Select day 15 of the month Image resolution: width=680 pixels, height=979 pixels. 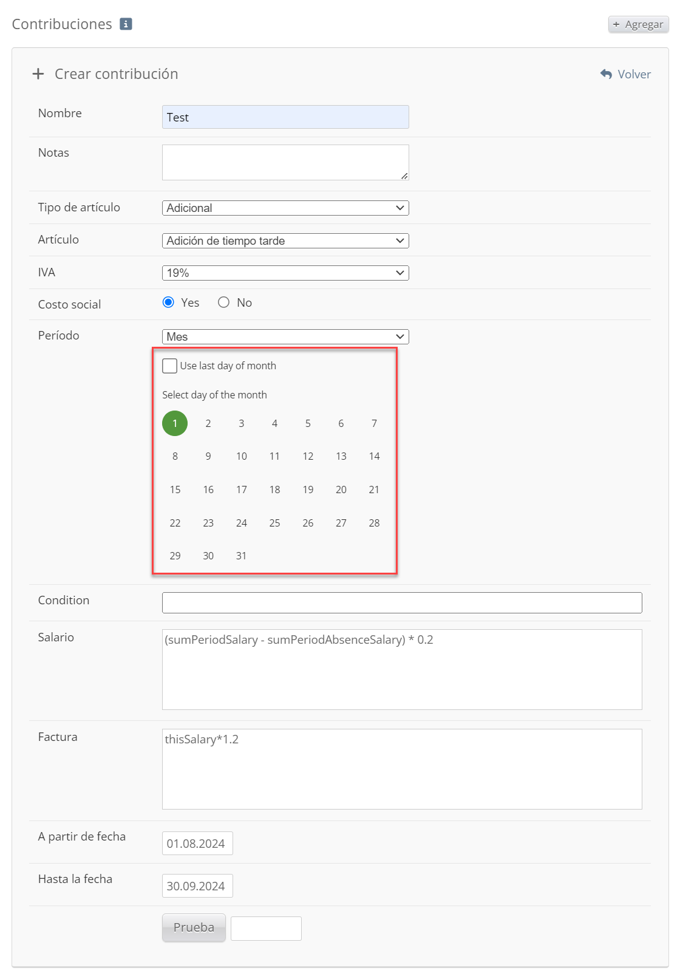[175, 490]
